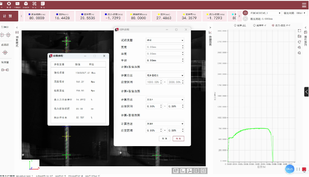Click the n-value start strain 0.00% field

[x=154, y=106]
